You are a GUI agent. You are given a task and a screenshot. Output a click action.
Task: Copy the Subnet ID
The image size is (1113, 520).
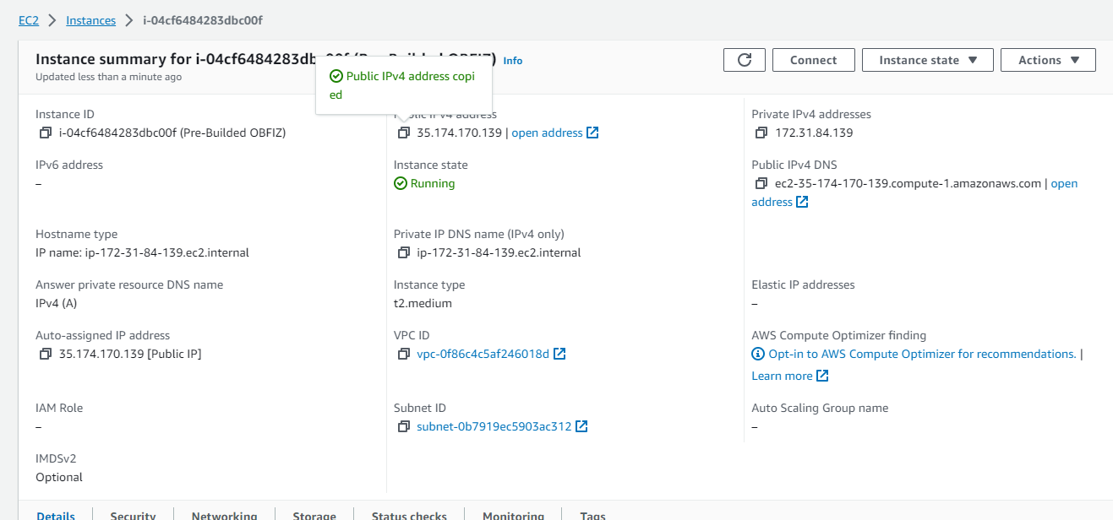(404, 426)
